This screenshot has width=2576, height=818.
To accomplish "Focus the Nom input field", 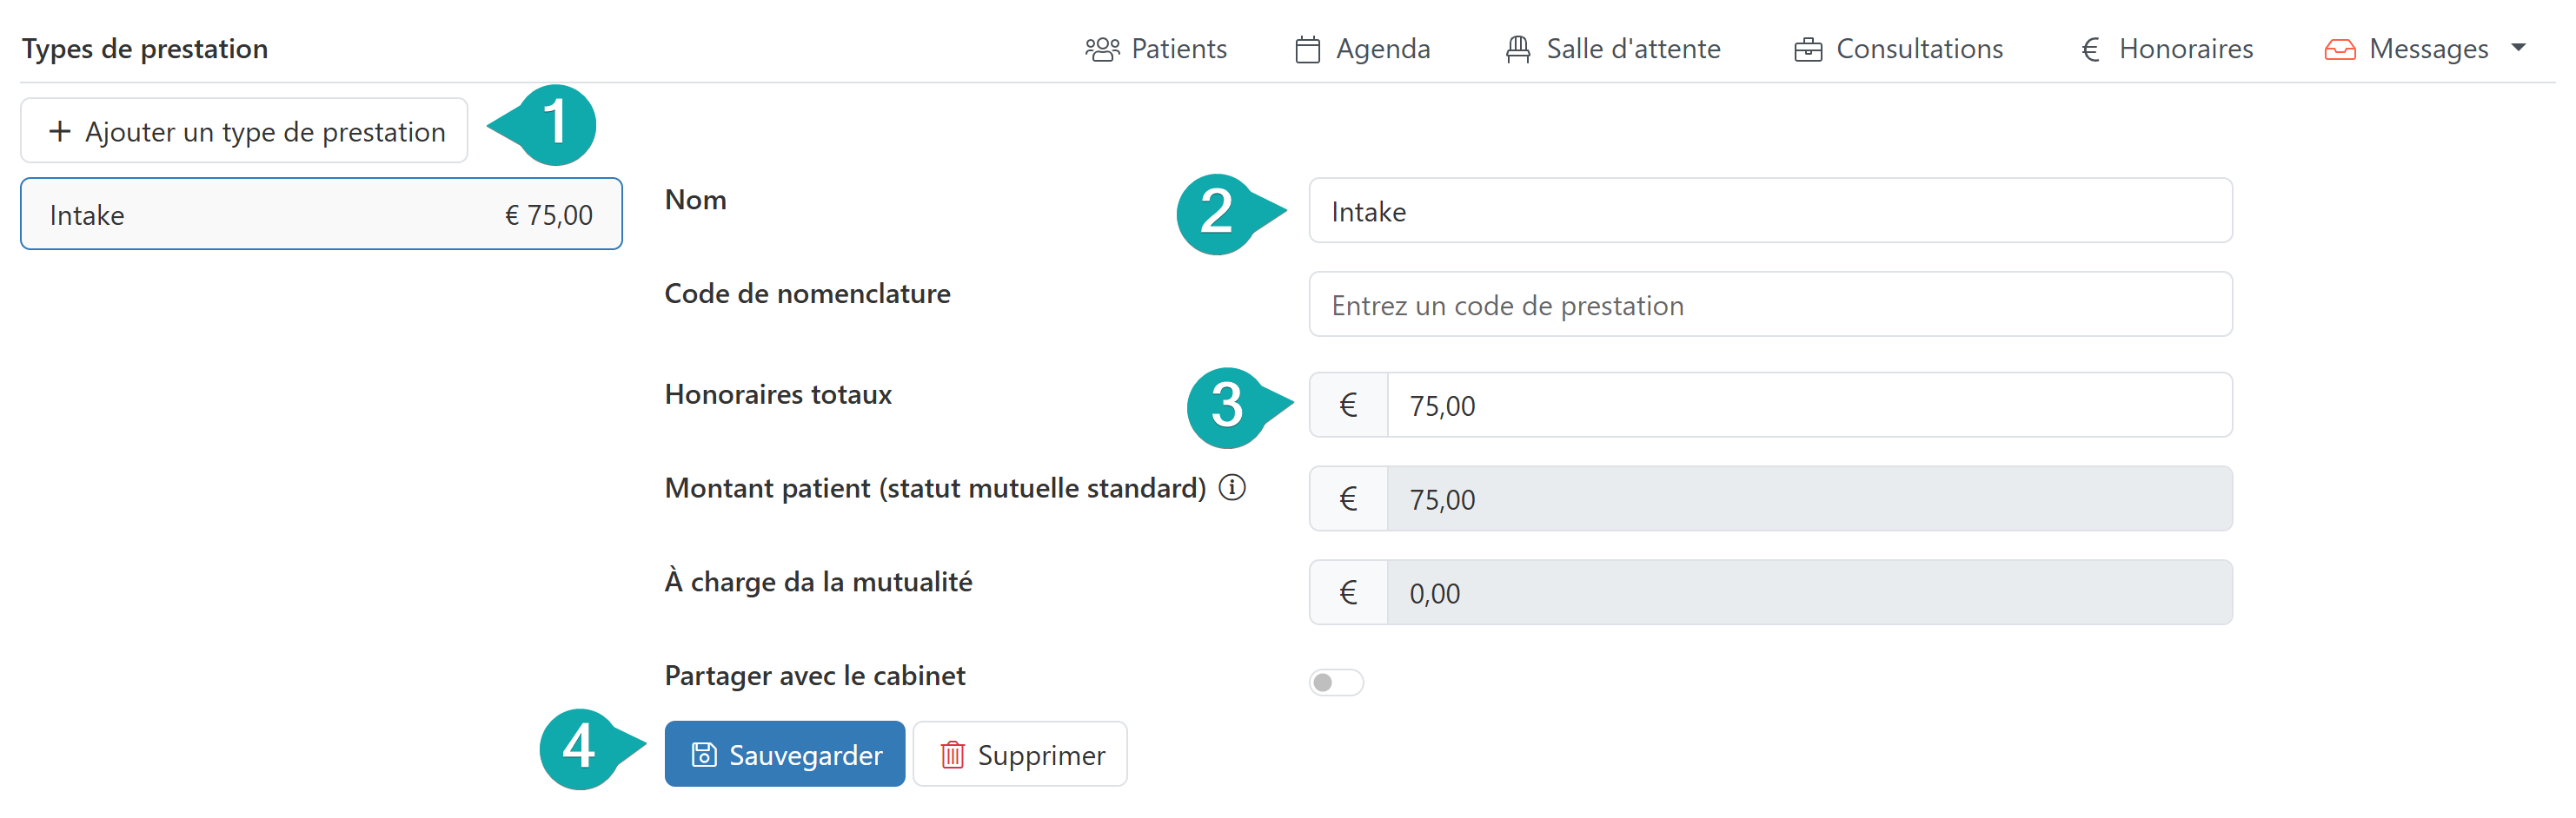I will click(1769, 211).
